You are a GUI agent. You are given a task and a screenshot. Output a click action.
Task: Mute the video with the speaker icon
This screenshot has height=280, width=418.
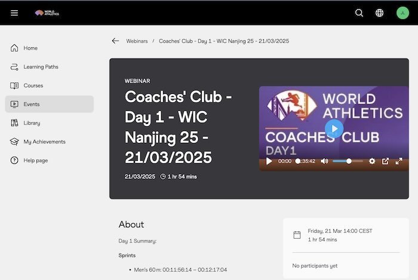point(324,161)
